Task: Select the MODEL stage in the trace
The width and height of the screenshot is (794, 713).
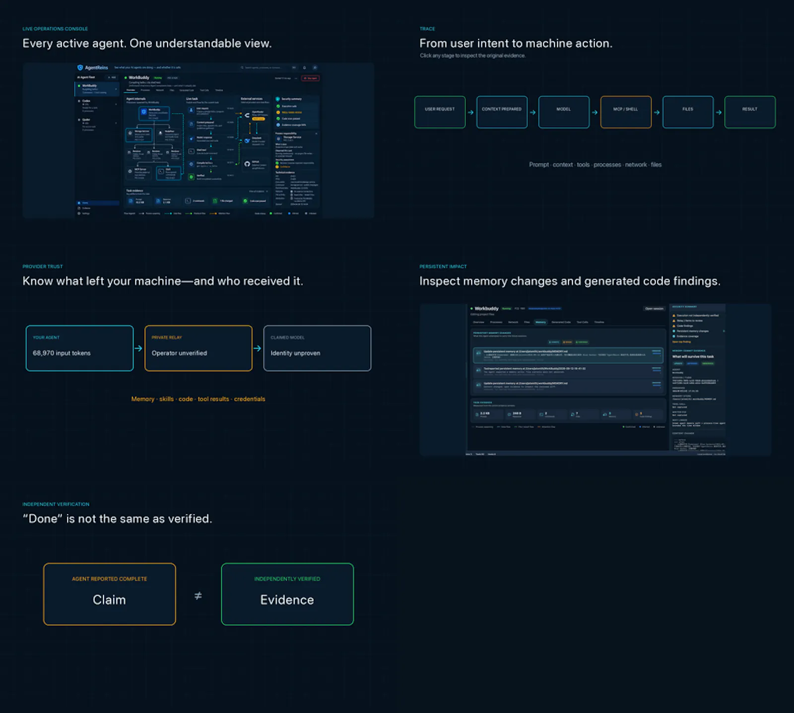Action: [564, 112]
